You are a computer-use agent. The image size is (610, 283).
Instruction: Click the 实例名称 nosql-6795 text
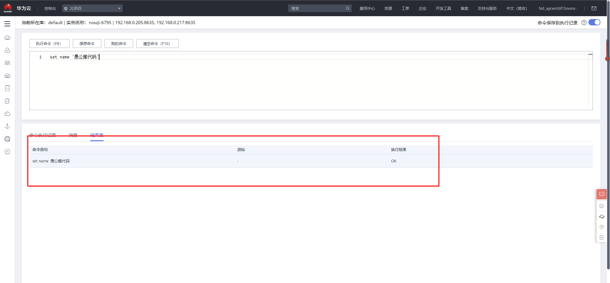click(89, 23)
